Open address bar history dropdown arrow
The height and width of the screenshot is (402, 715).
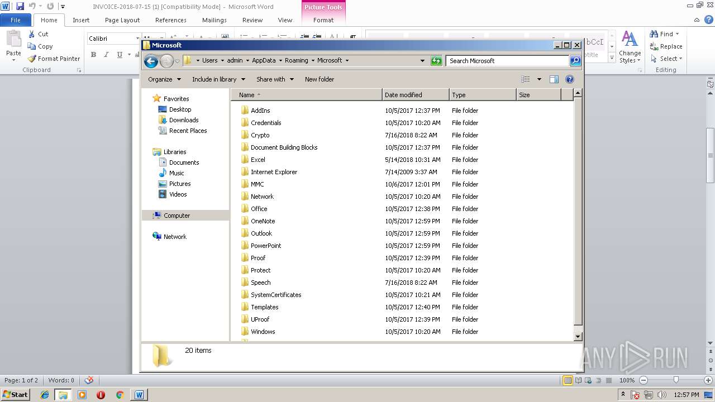422,61
